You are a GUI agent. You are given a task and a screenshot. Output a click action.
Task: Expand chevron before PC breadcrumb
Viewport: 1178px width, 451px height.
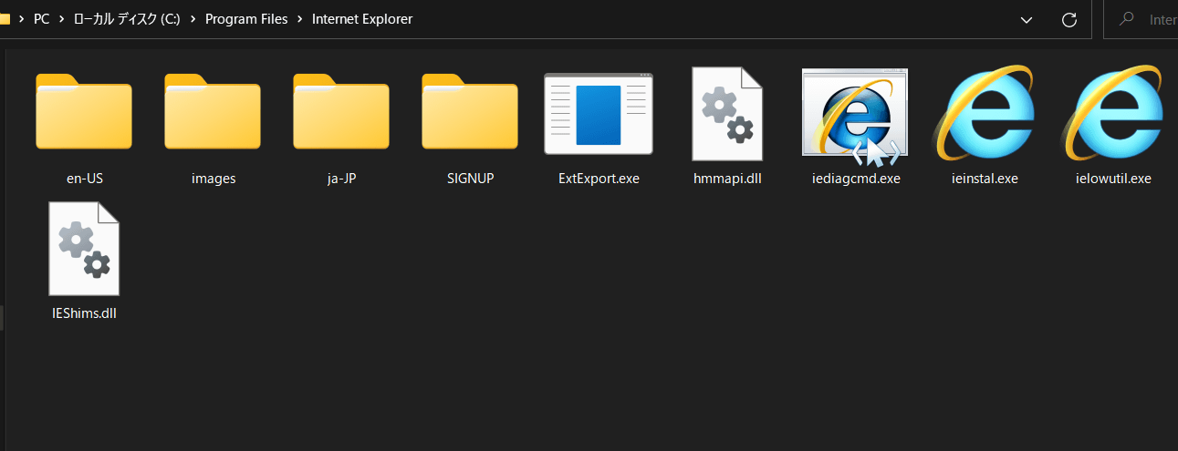click(x=21, y=19)
